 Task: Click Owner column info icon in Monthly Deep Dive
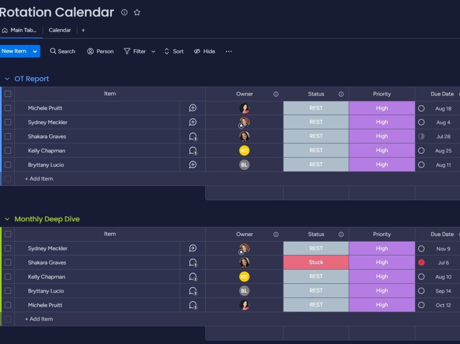click(x=276, y=234)
